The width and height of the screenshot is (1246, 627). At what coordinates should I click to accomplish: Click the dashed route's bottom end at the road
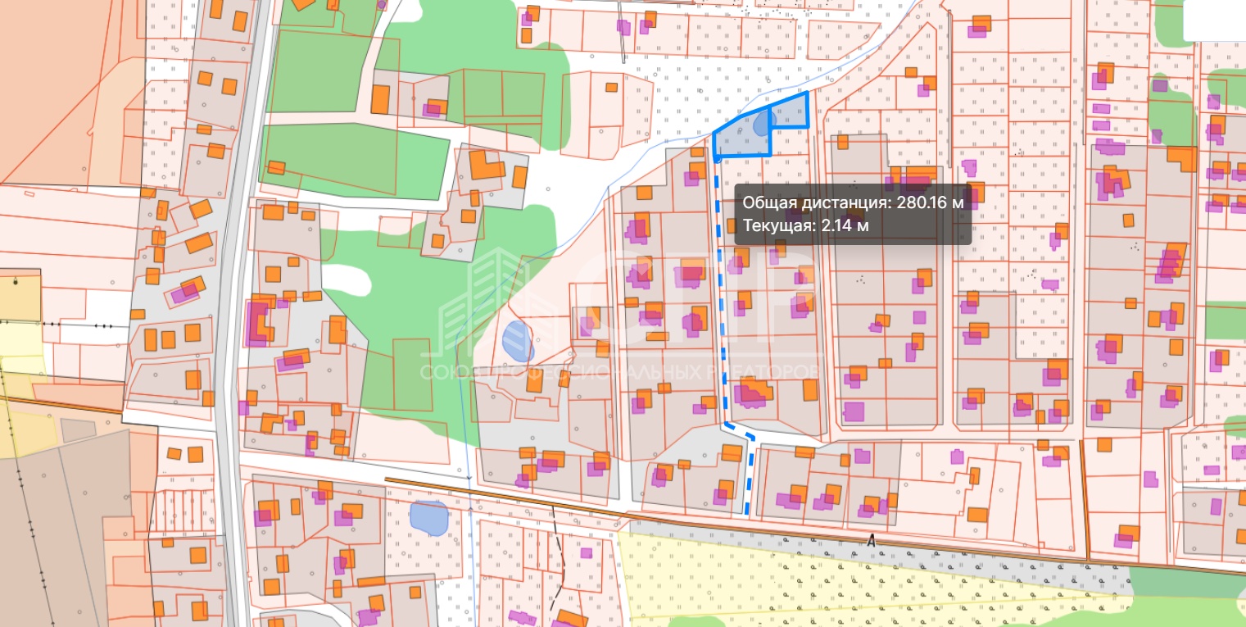pyautogui.click(x=748, y=512)
